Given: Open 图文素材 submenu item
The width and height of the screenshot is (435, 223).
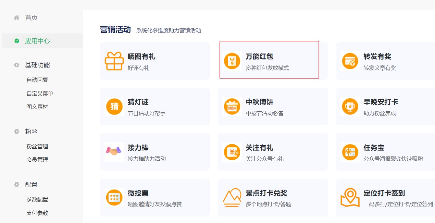Looking at the screenshot, I should pos(37,107).
